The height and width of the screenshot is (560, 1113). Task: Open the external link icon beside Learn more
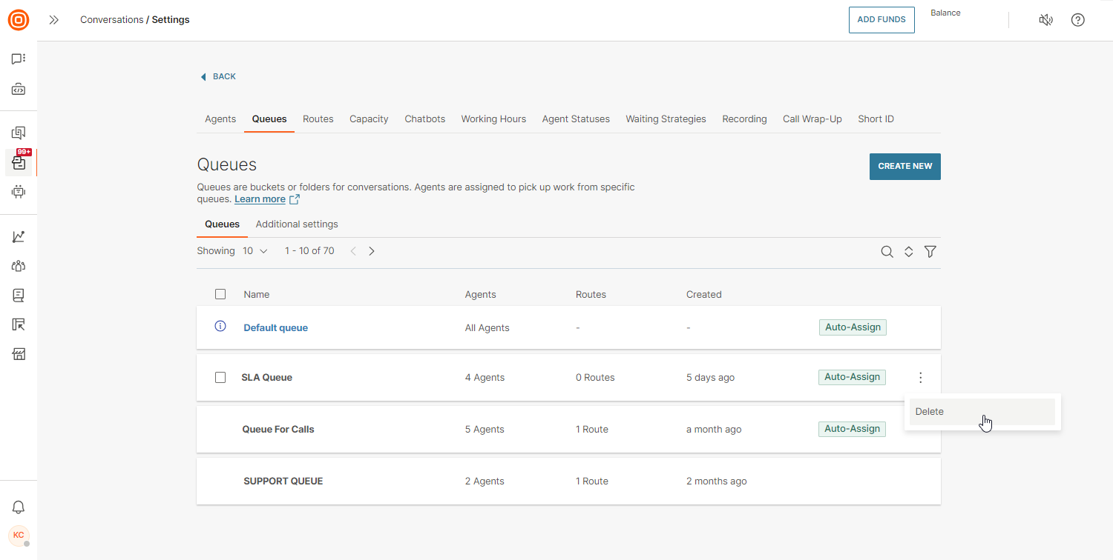(x=294, y=199)
